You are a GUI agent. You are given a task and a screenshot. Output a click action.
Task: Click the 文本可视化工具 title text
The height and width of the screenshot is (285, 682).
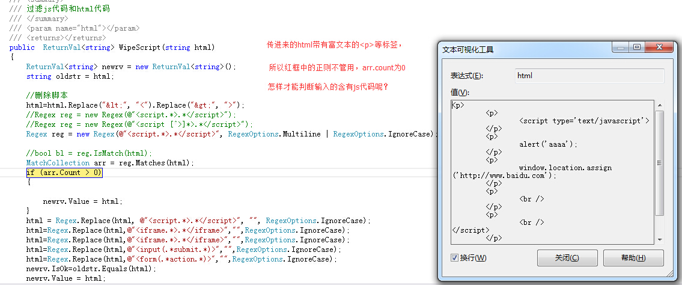tap(468, 49)
